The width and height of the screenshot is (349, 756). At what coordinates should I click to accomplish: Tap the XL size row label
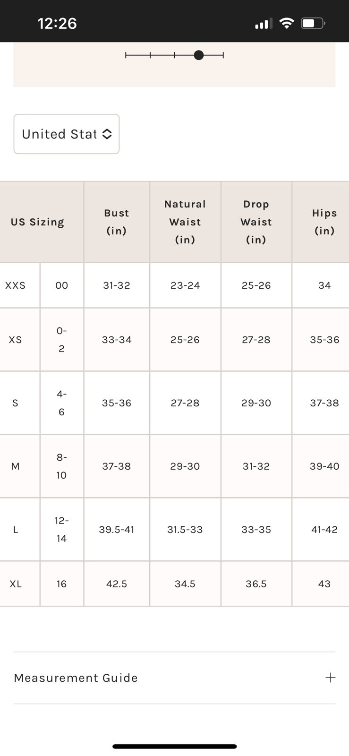pyautogui.click(x=16, y=584)
